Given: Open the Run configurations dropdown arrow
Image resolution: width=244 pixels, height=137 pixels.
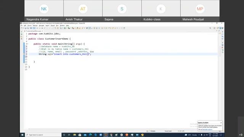Looking at the screenshot, I should click(67, 28).
